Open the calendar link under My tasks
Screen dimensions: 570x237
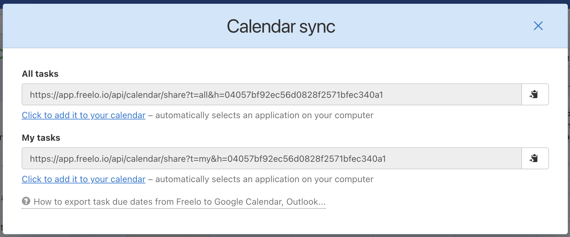(x=83, y=179)
